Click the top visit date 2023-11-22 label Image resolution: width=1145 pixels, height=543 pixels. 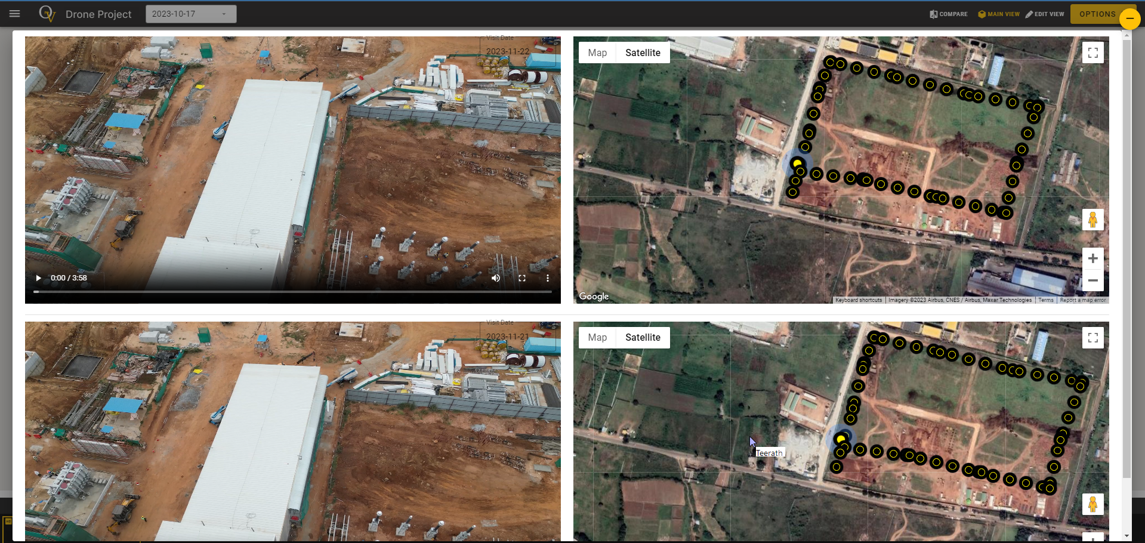507,51
